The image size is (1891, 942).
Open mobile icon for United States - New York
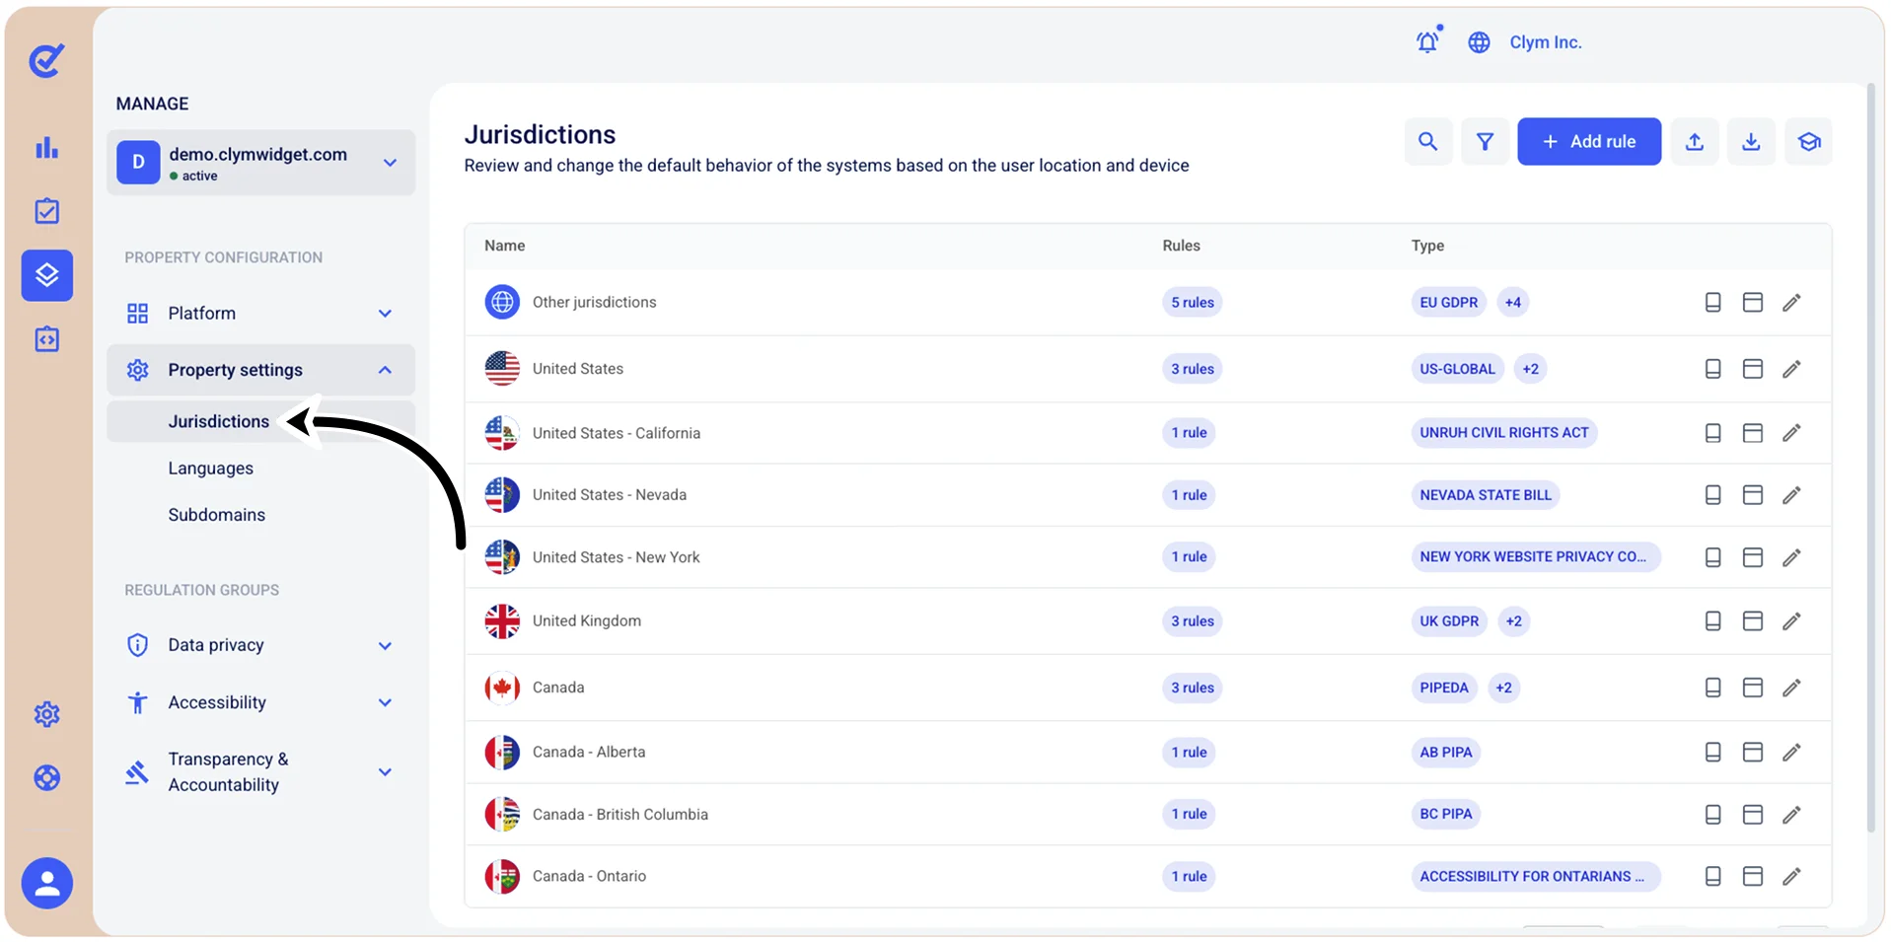[1712, 557]
